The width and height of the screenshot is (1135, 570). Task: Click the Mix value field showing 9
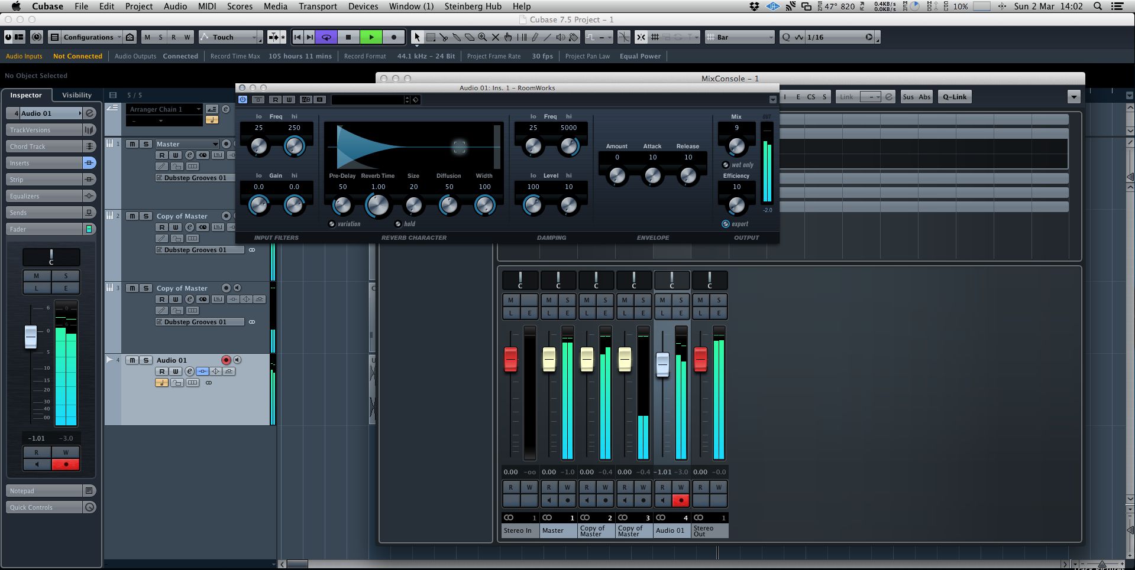pos(736,128)
